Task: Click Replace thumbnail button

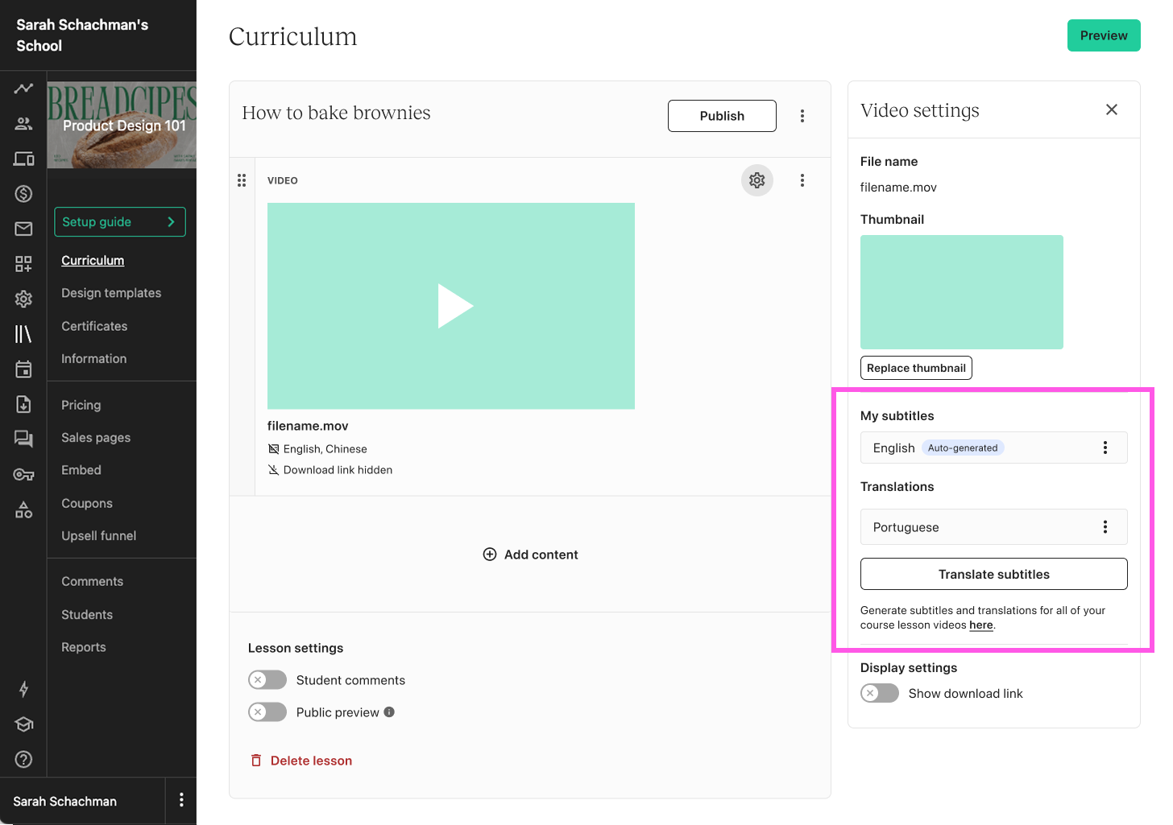Action: tap(916, 368)
